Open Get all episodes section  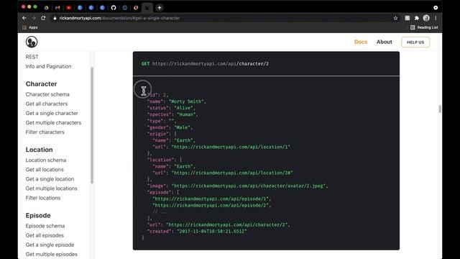click(45, 235)
